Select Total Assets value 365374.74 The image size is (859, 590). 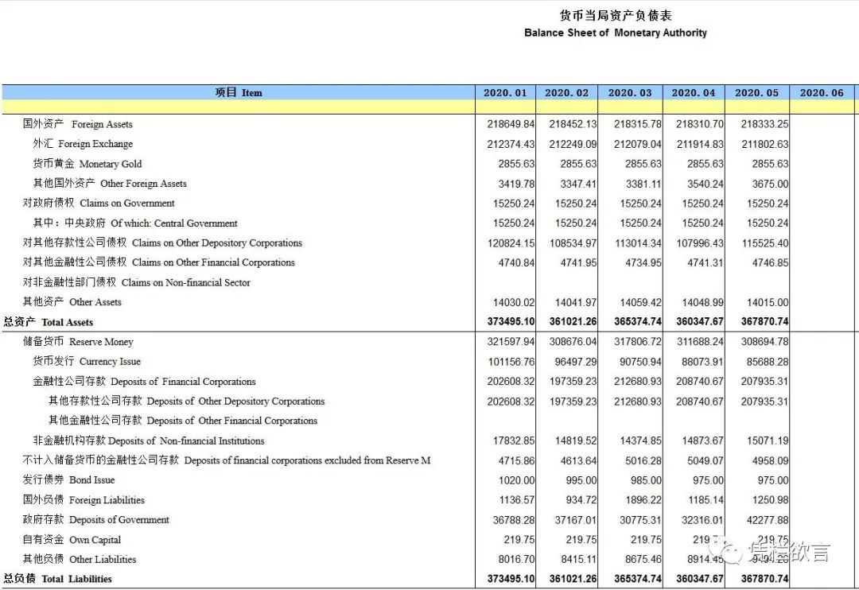coord(638,321)
